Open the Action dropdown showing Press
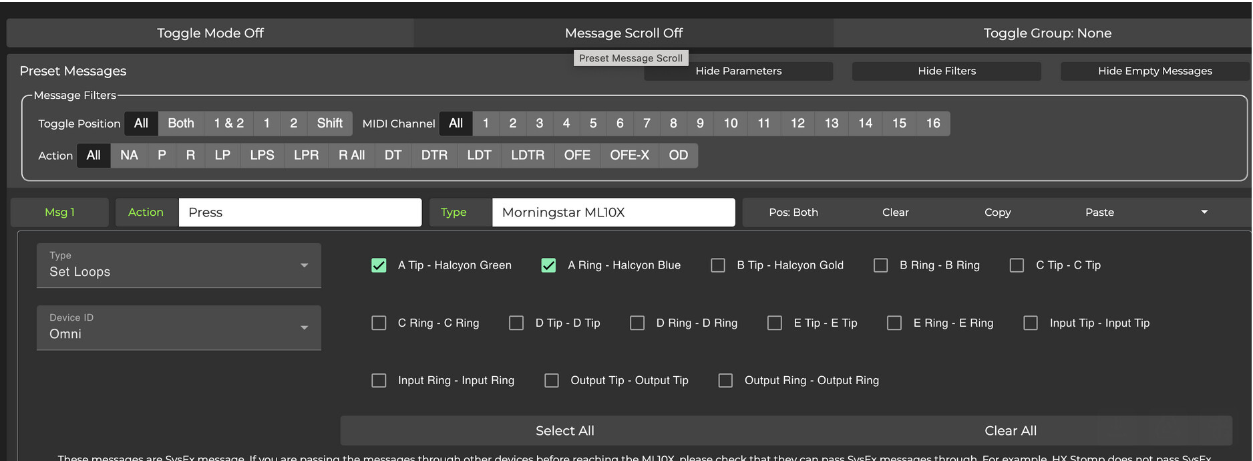Viewport: 1253px width, 461px height. pos(300,212)
